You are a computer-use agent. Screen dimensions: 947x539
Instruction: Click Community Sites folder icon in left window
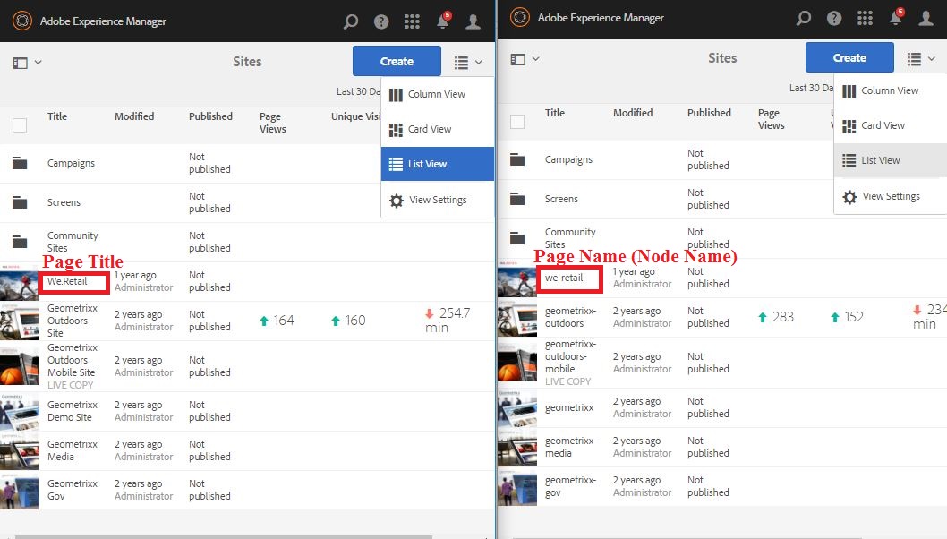pos(20,242)
